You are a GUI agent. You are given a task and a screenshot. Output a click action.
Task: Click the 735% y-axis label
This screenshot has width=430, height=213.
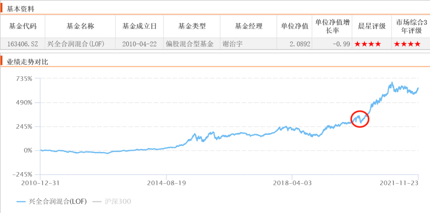[x=25, y=79]
